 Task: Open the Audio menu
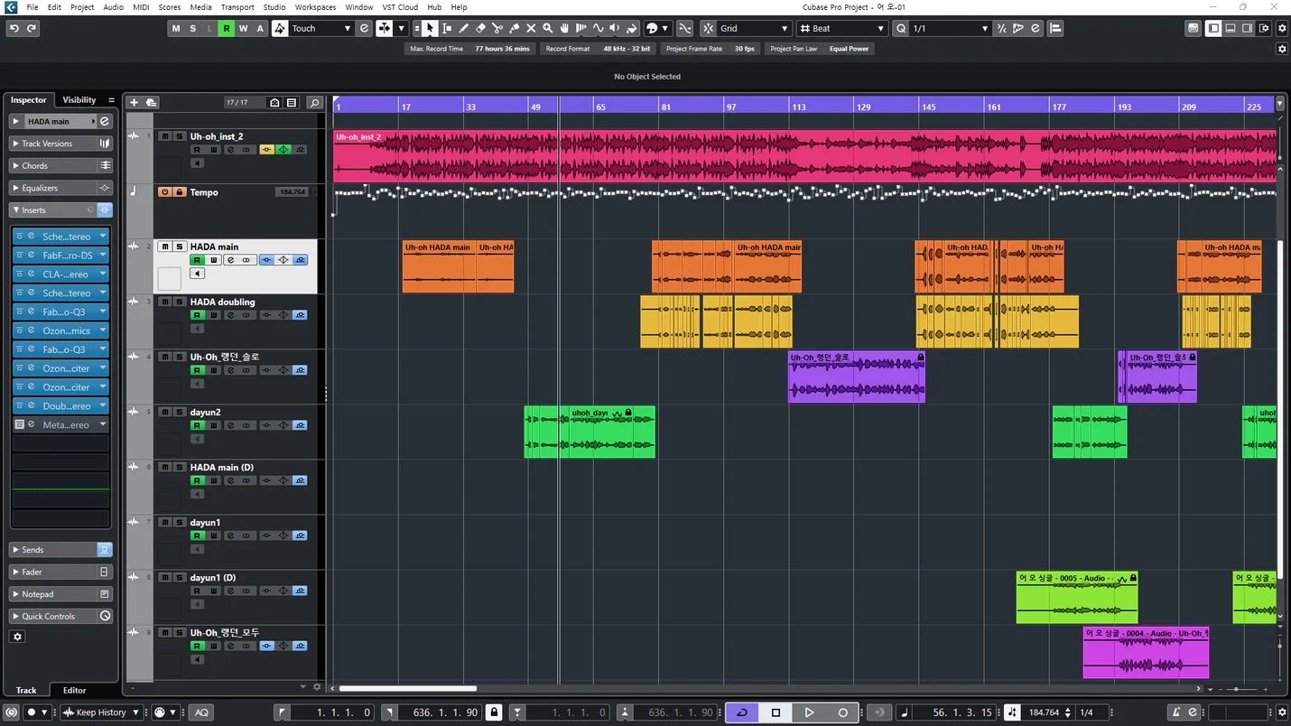tap(113, 7)
